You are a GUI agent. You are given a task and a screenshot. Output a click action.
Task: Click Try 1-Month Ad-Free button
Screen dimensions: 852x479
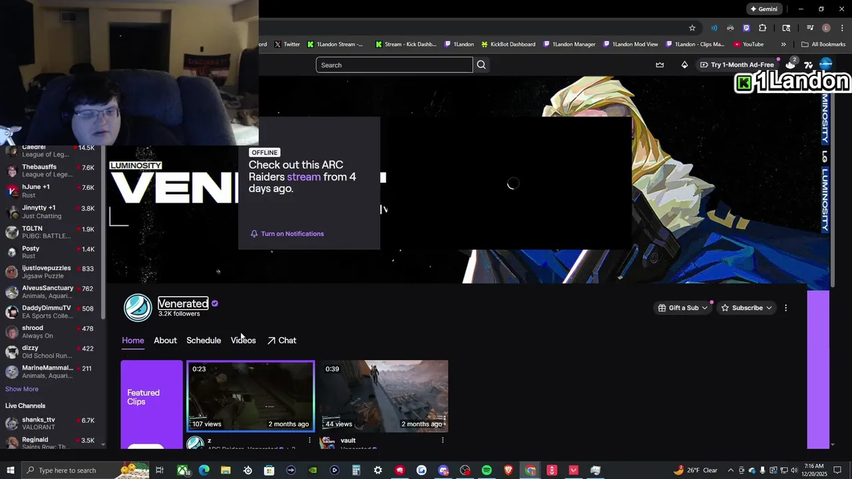(737, 65)
